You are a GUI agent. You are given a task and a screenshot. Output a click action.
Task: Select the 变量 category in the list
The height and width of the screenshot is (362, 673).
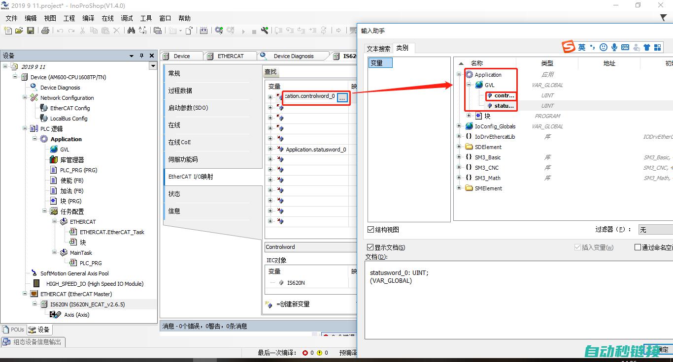pos(380,63)
